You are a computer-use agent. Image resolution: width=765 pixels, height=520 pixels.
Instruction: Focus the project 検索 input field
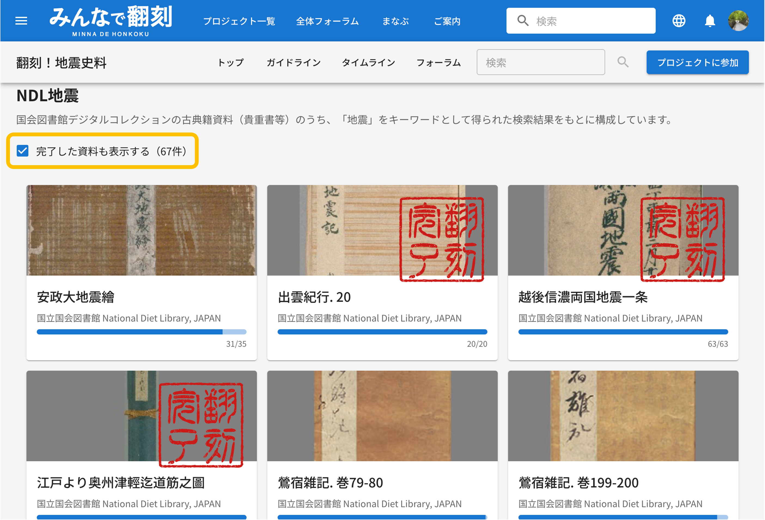point(541,63)
